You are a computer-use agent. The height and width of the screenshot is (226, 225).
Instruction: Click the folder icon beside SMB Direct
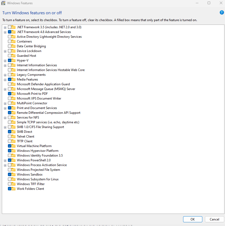(13, 131)
